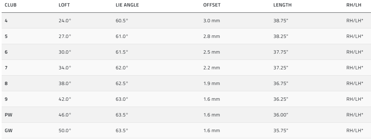
Task: Select the 50.0° loft cell
Action: pos(65,130)
